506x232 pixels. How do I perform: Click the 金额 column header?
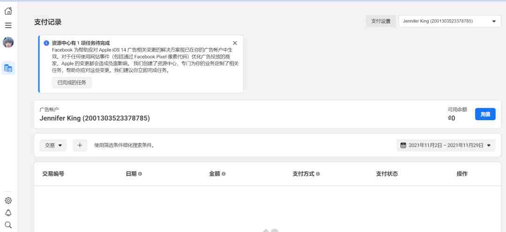click(x=215, y=174)
